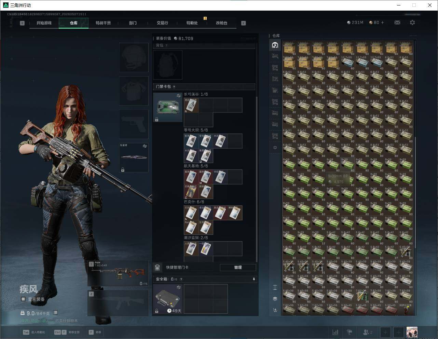The image size is (438, 339).
Task: Toggle the pin icon on the 安全箱 header
Action: click(254, 279)
